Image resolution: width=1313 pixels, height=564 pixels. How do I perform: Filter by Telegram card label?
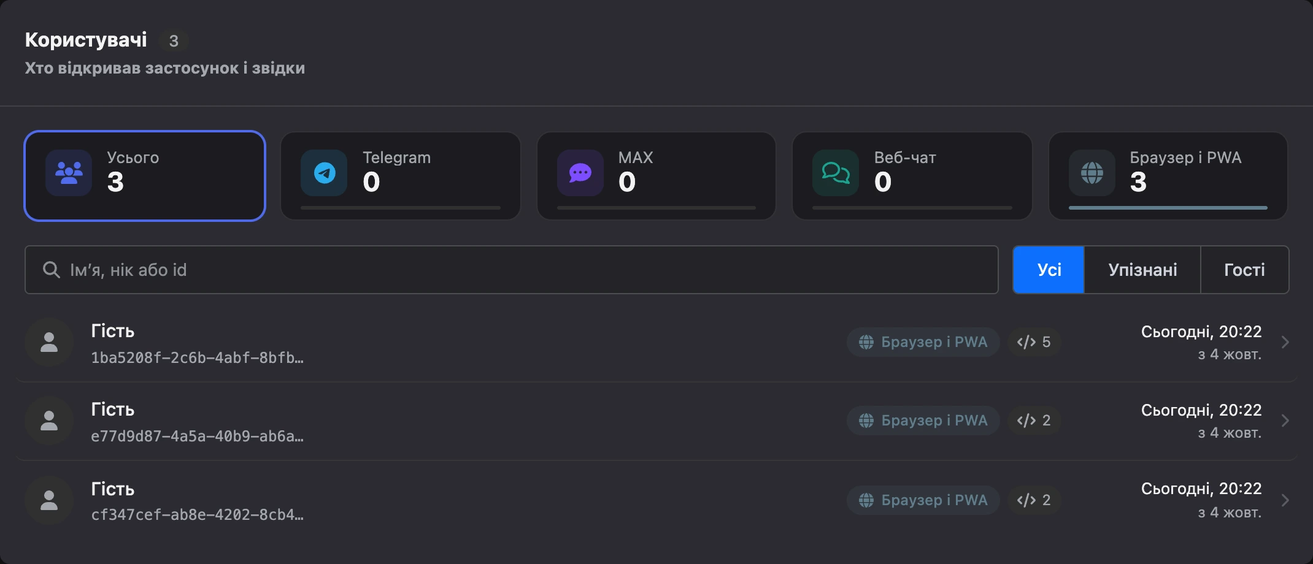[397, 158]
